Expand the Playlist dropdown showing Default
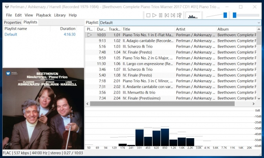264x158 pixels. click(x=180, y=23)
